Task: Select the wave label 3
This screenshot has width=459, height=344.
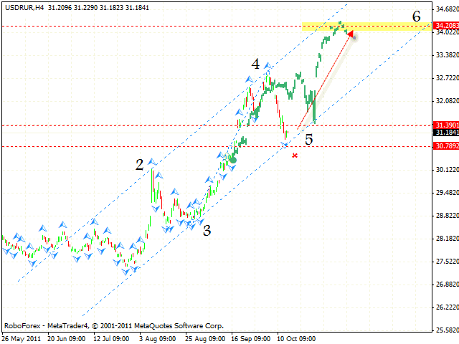Action: point(207,230)
